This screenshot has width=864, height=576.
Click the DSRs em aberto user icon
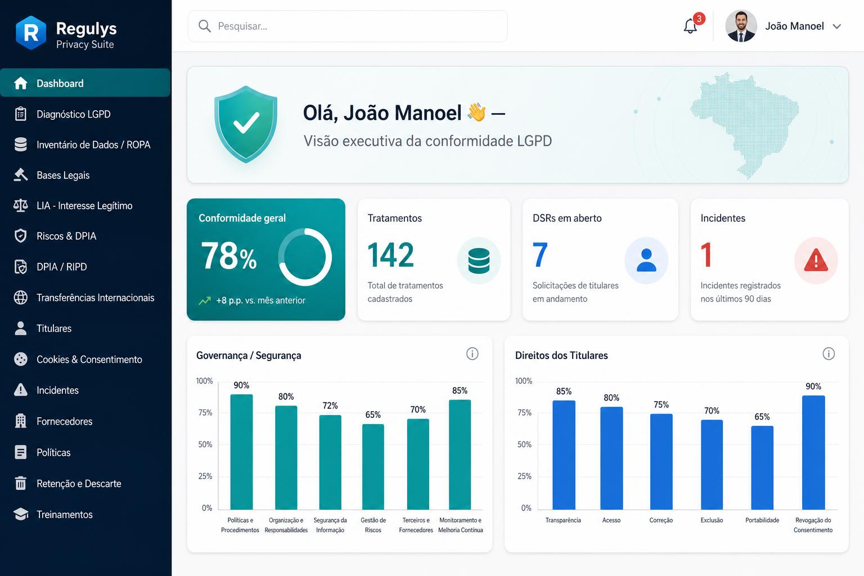pos(646,260)
